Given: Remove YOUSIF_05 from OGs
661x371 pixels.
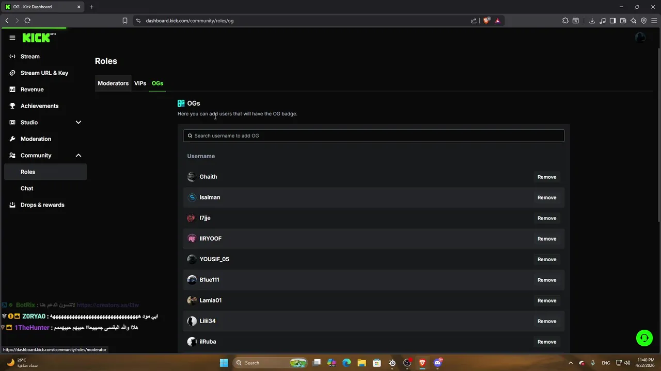Looking at the screenshot, I should pyautogui.click(x=547, y=259).
